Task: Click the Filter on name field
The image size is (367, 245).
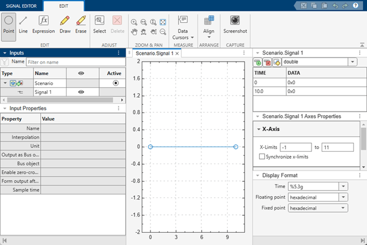Action: point(76,62)
